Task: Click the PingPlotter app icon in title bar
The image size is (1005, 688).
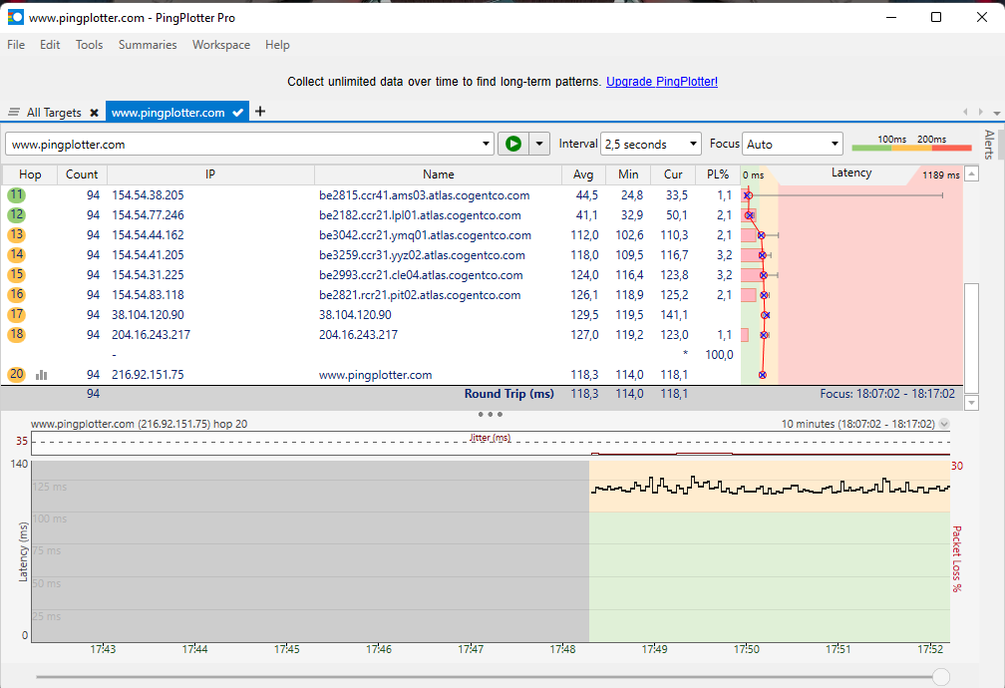Action: point(15,17)
